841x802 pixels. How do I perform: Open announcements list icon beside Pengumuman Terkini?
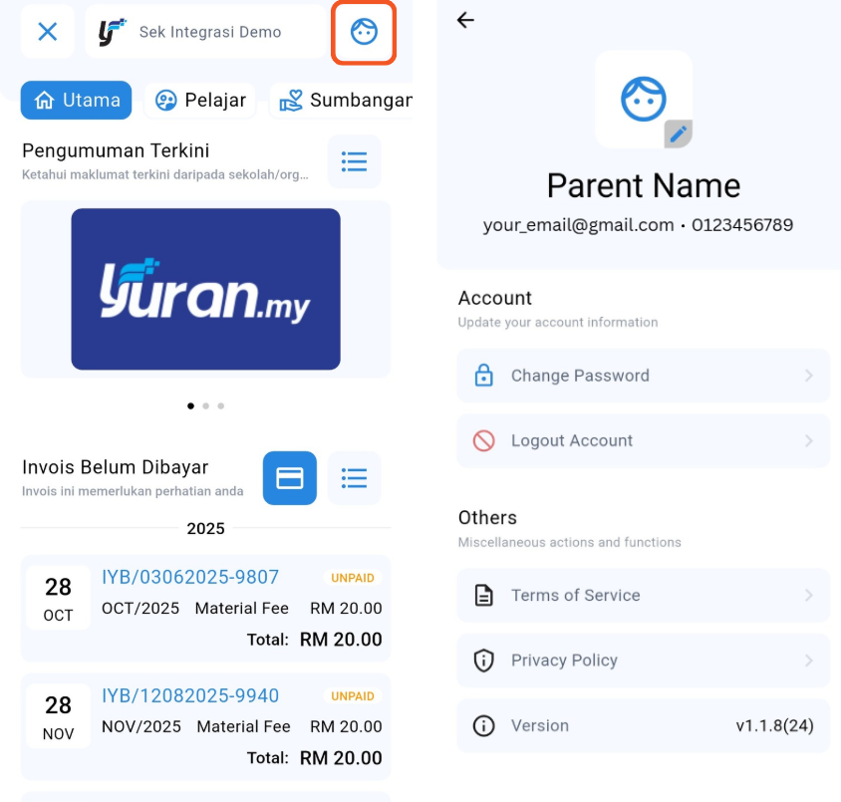pos(354,161)
